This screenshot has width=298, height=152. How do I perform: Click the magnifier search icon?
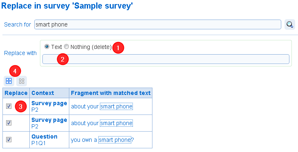point(289,24)
